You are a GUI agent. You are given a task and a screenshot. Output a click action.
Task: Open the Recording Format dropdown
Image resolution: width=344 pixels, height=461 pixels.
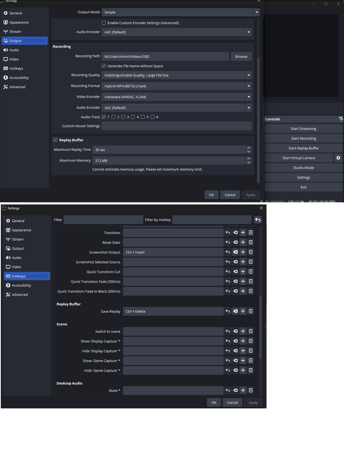[177, 86]
